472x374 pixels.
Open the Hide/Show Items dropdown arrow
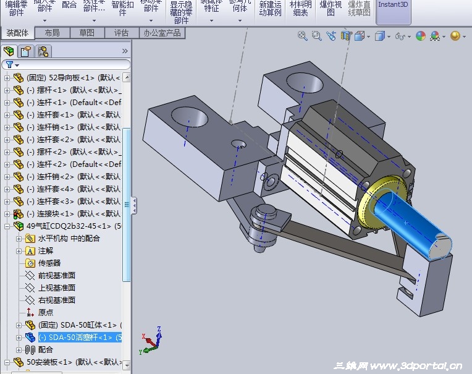point(409,36)
